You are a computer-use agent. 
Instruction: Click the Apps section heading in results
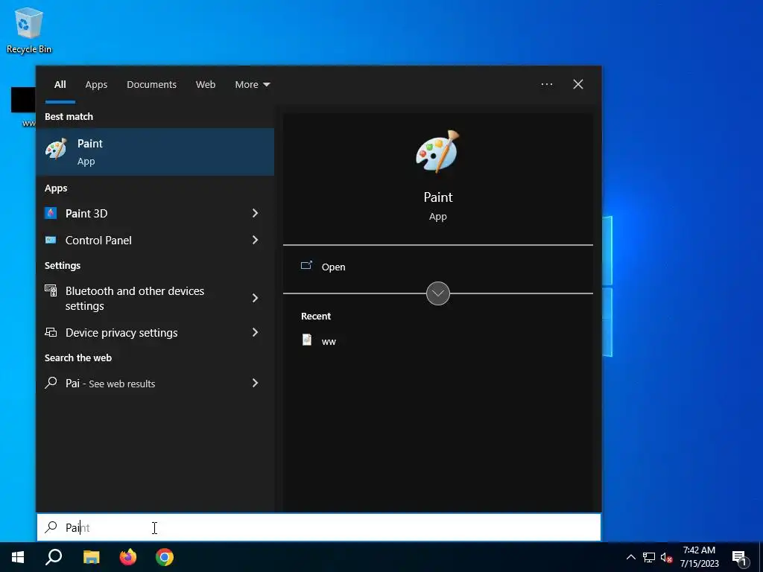(x=55, y=188)
